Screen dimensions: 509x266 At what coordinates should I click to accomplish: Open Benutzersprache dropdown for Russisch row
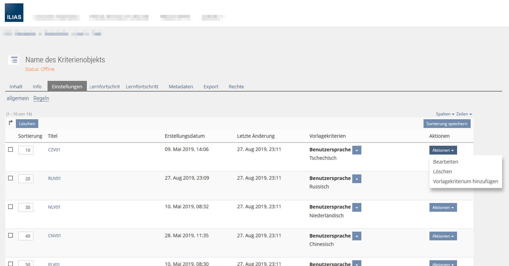[x=356, y=178]
